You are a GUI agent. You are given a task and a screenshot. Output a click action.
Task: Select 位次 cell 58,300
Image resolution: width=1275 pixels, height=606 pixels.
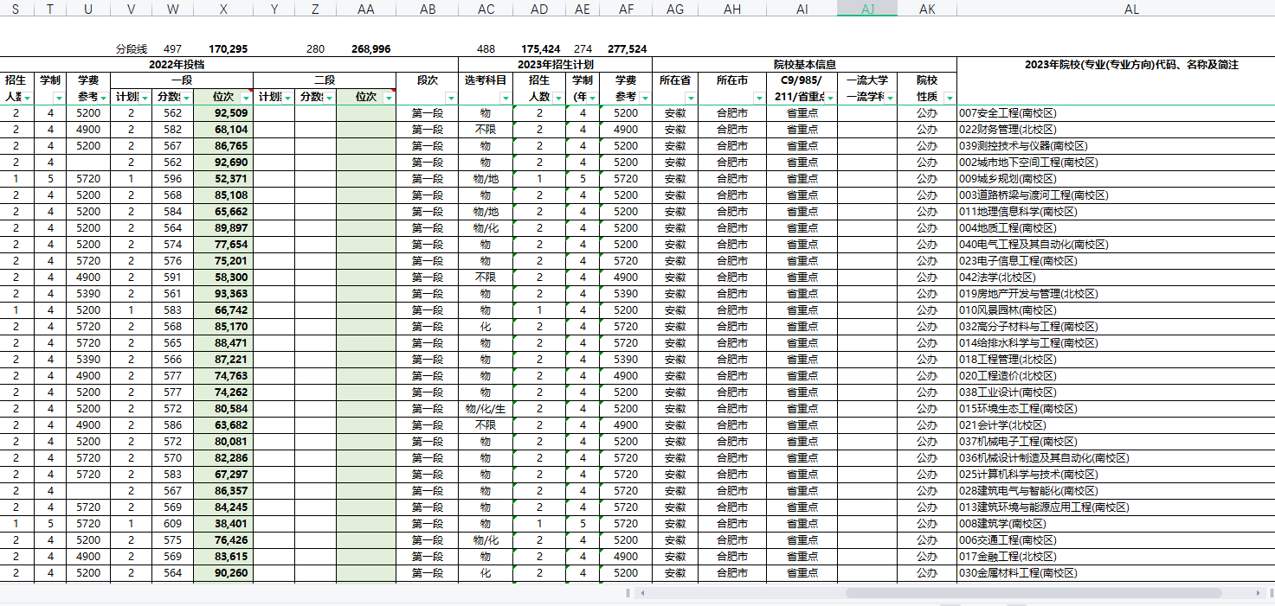point(223,277)
